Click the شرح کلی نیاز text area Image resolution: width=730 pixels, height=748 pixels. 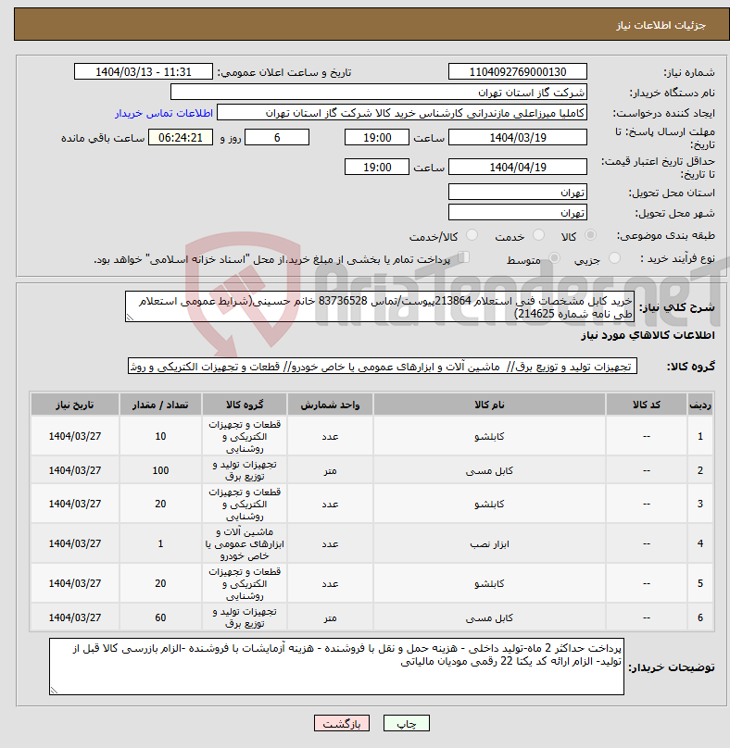tap(380, 306)
